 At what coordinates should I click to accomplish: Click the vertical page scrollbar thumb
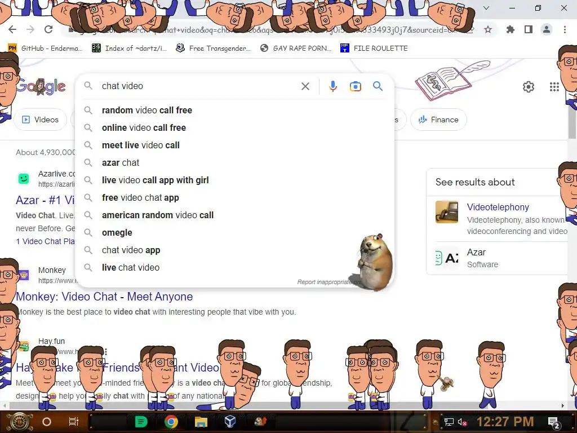tap(572, 123)
